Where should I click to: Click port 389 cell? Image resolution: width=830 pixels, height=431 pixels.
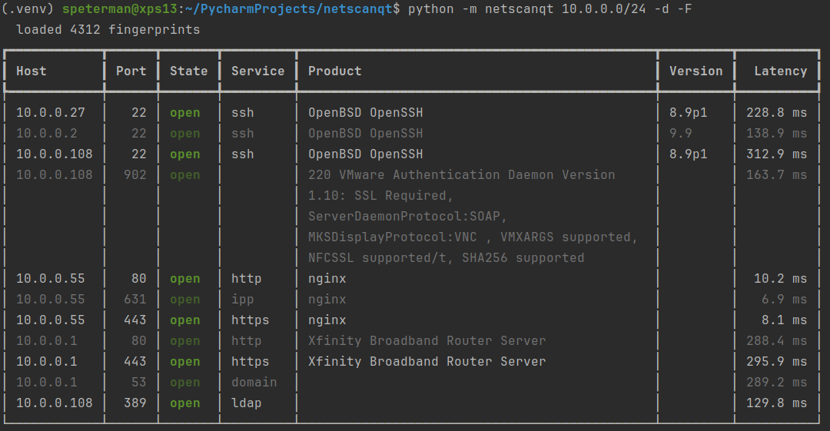(x=135, y=403)
